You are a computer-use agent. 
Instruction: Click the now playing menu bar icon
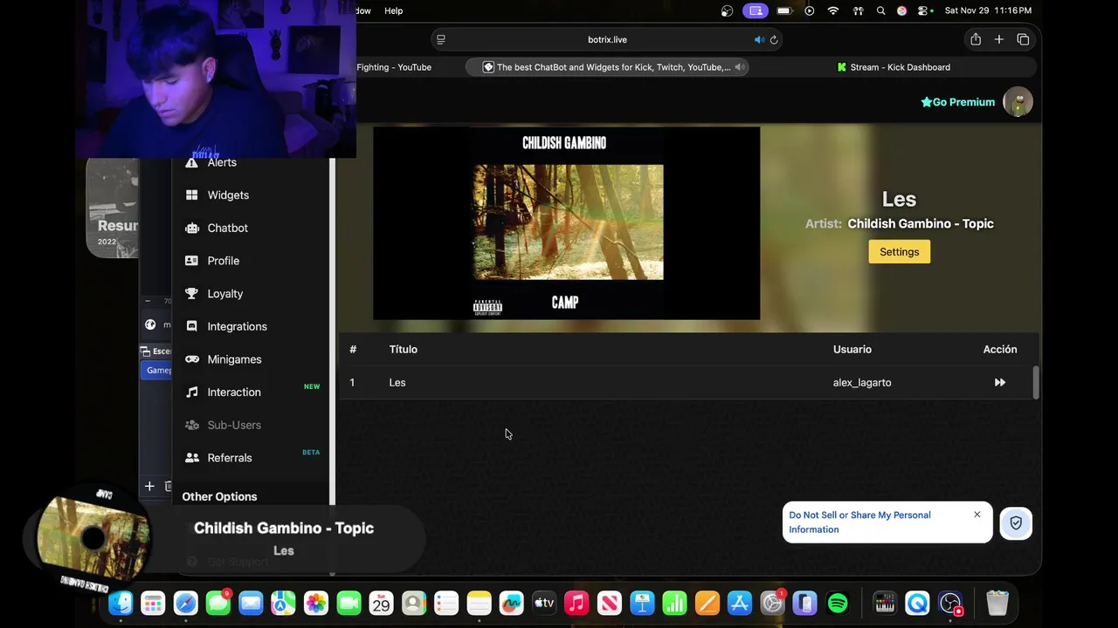pos(810,10)
